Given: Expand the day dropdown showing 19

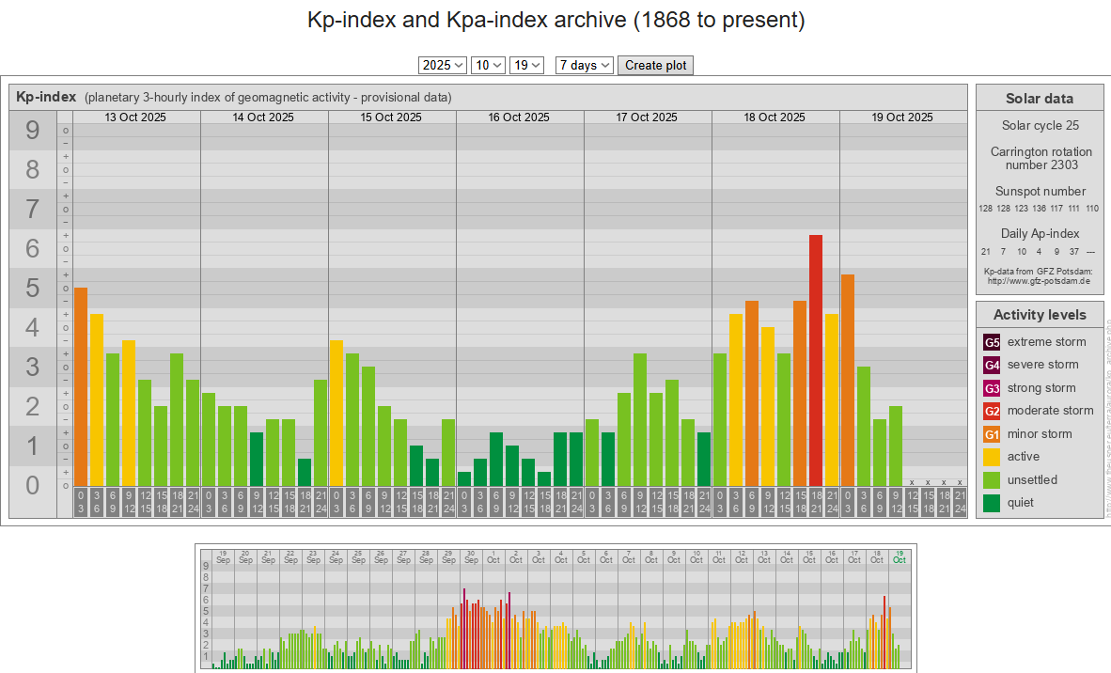Looking at the screenshot, I should pyautogui.click(x=526, y=65).
